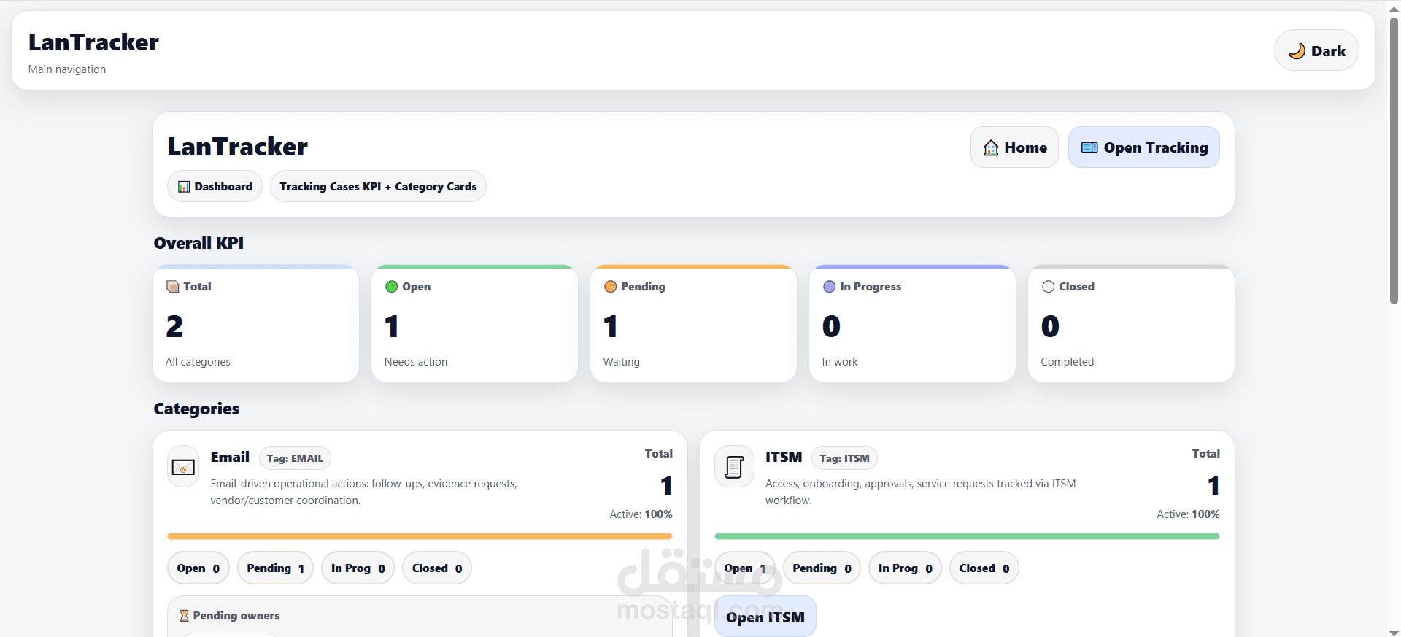The image size is (1401, 637).
Task: Select the ITSM In Prog chip
Action: 906,568
